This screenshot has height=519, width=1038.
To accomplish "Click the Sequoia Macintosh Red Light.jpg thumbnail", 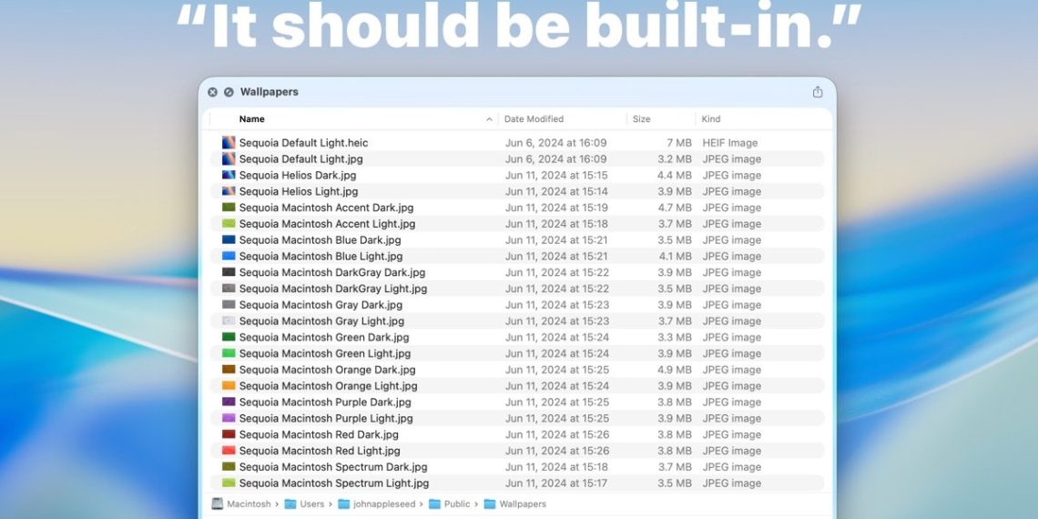I will pos(229,451).
